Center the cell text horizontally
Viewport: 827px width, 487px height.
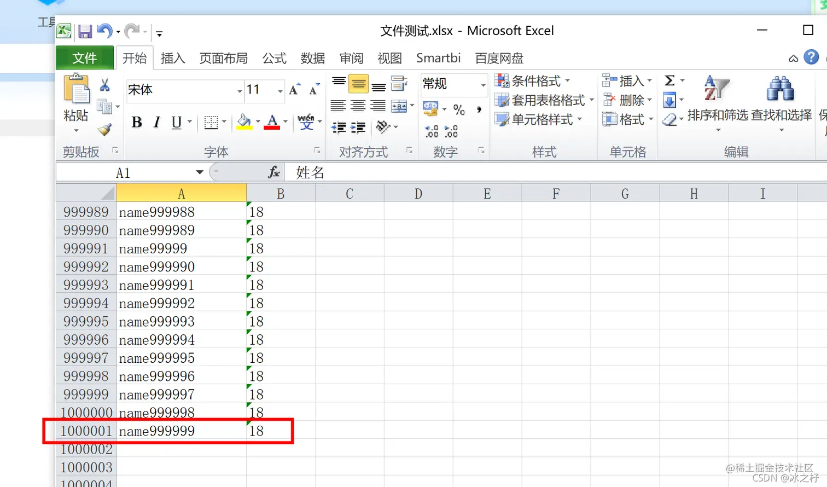358,106
